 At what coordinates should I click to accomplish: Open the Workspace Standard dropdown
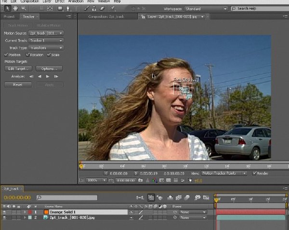tap(206, 9)
